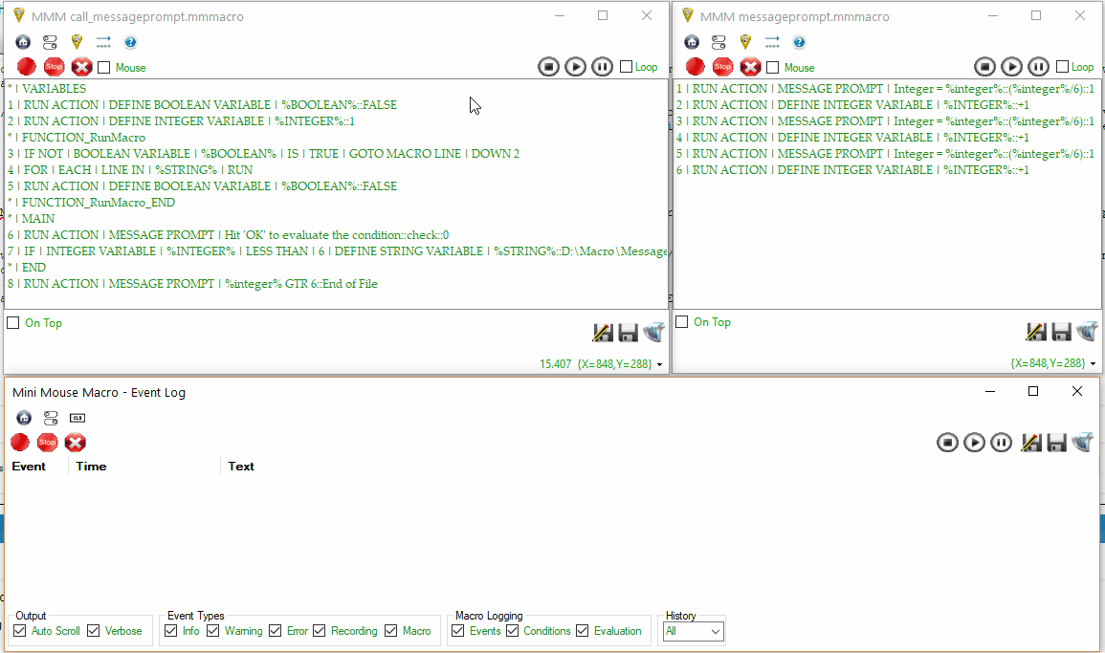Viewport: 1105px width, 653px height.
Task: Toggle On Top checkbox in messageprompt window
Action: click(x=681, y=322)
